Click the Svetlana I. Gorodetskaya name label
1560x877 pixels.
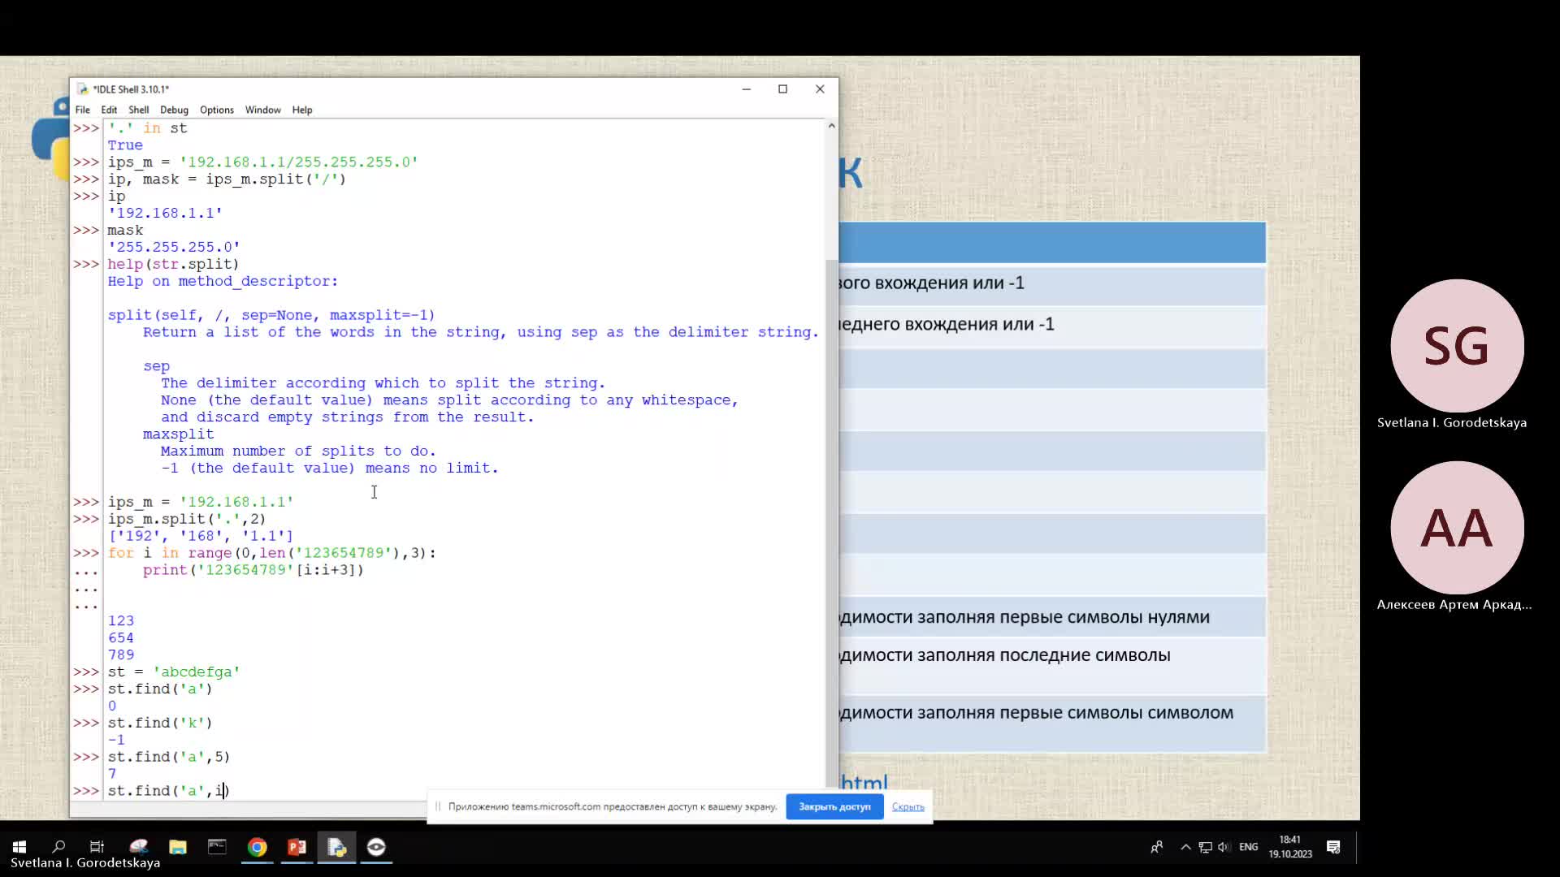click(1452, 422)
